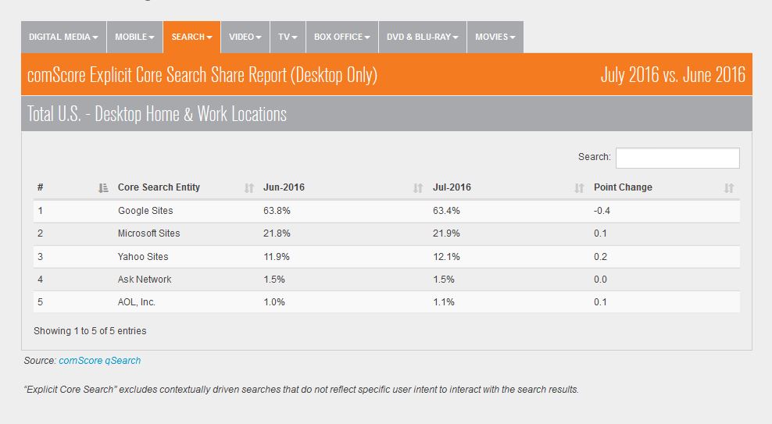The width and height of the screenshot is (772, 424).
Task: Click sort icon for Core Search Entity
Action: pyautogui.click(x=249, y=188)
